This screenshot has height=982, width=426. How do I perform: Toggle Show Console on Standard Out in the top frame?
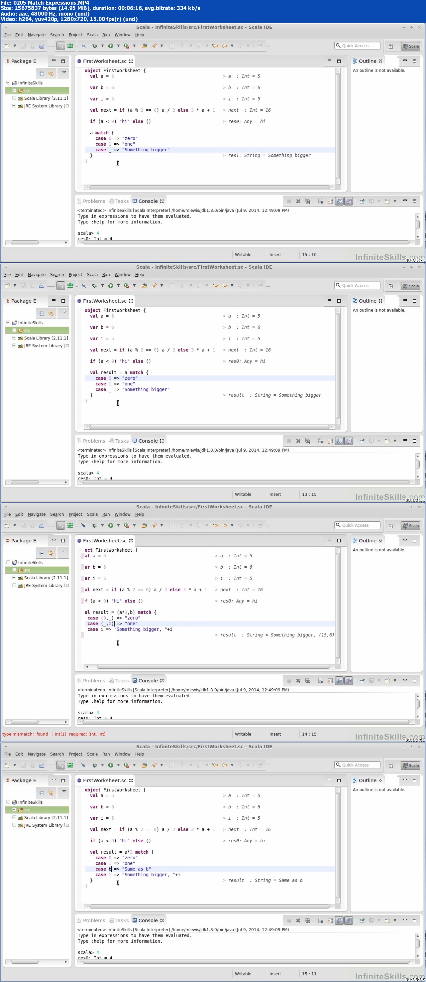click(x=339, y=201)
